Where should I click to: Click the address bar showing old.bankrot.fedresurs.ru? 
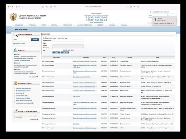tap(93, 7)
